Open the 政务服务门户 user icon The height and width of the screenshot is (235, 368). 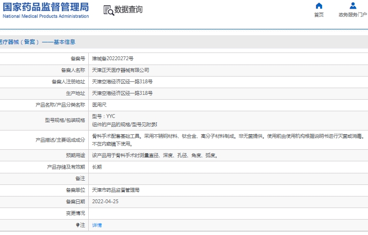[353, 6]
